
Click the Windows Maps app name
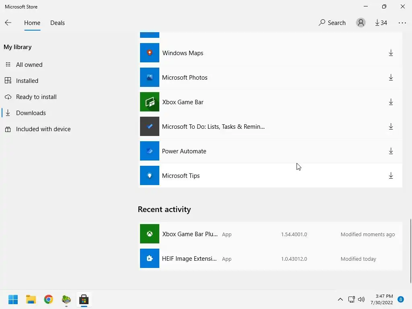[183, 53]
